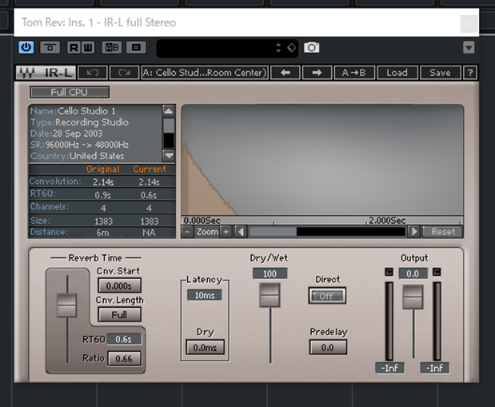The height and width of the screenshot is (407, 495).
Task: Click the Reset zoom button
Action: click(x=442, y=232)
